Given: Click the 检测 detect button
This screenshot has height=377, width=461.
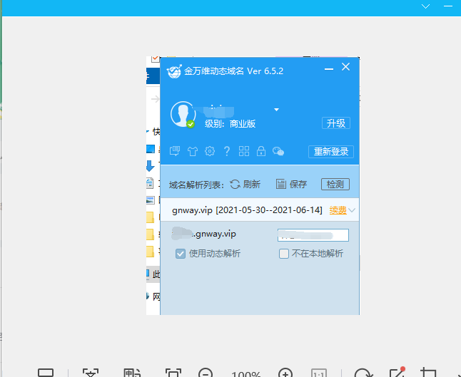Looking at the screenshot, I should pyautogui.click(x=335, y=185).
